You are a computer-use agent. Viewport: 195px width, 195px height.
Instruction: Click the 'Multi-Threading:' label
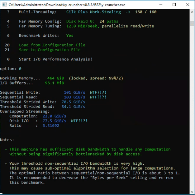coord(38,12)
